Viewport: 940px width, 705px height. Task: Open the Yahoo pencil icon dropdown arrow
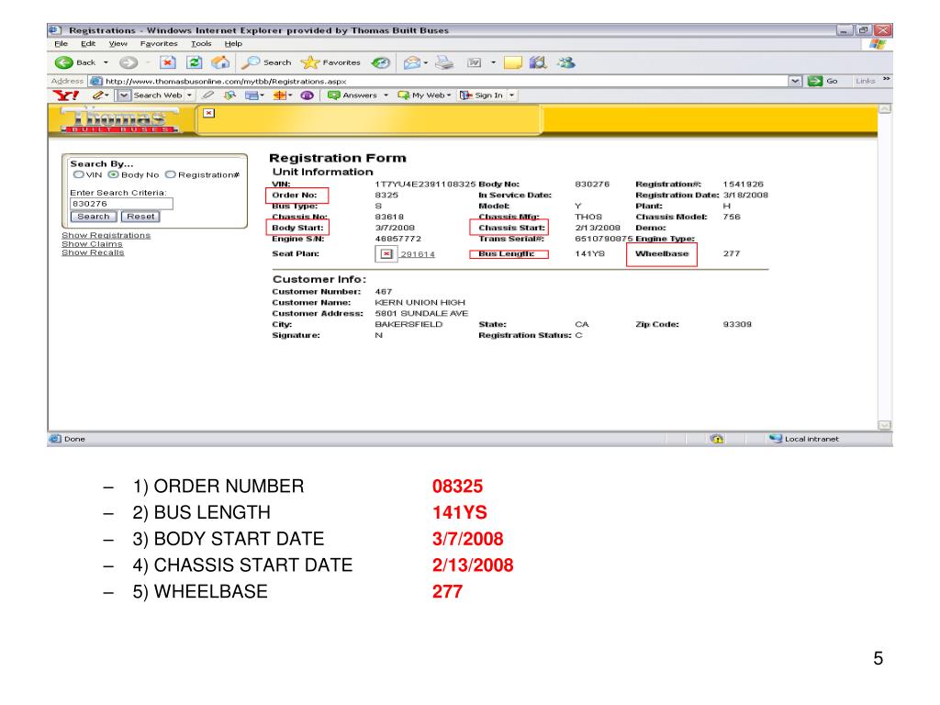[106, 95]
